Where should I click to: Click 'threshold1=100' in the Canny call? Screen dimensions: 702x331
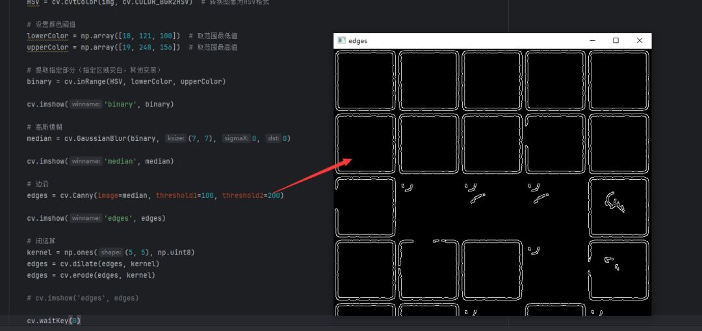point(185,195)
